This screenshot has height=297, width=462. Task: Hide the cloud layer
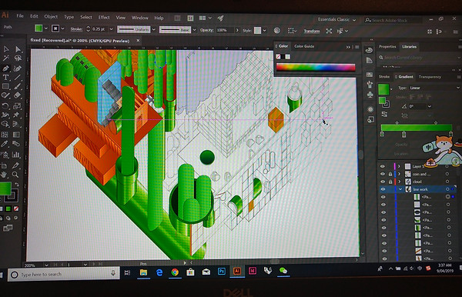[383, 182]
